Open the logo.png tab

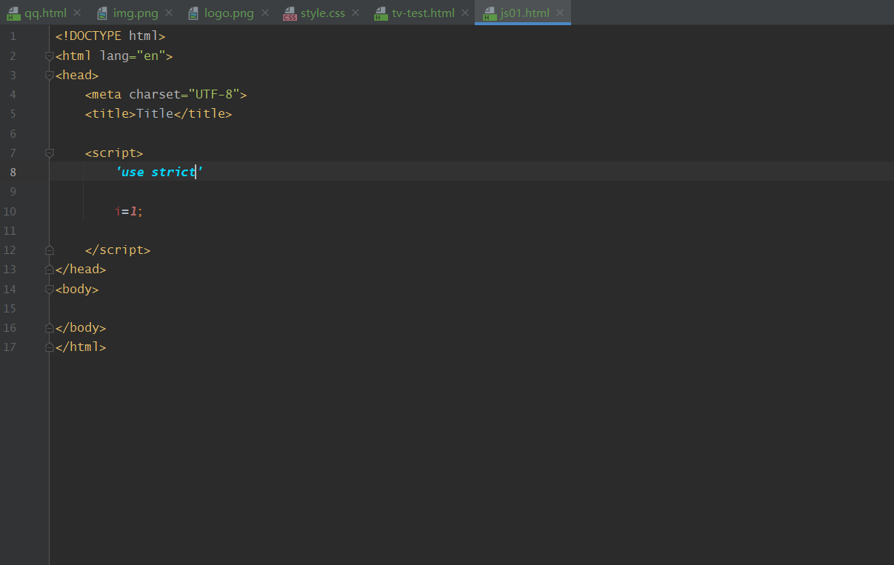click(x=229, y=13)
